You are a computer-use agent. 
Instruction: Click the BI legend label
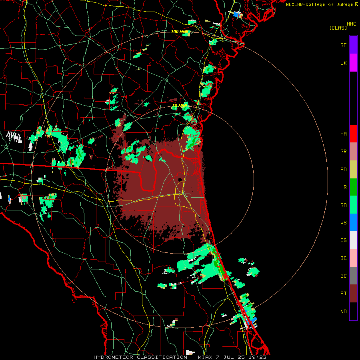coord(343,294)
